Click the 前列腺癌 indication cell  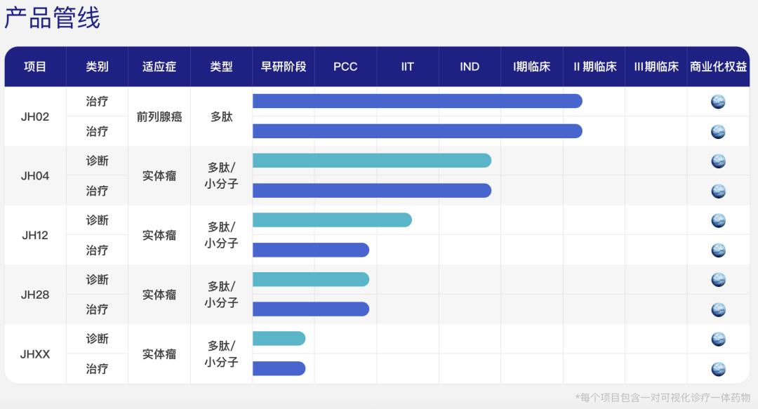[x=159, y=116]
